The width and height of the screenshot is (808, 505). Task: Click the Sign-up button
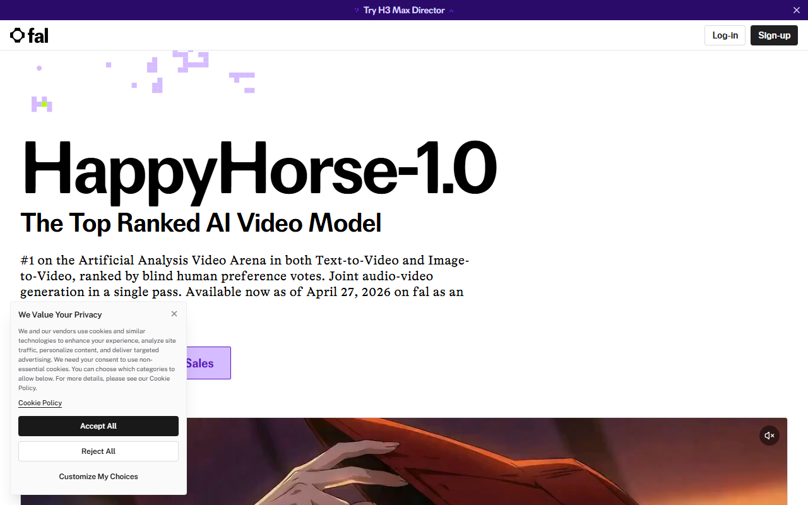tap(774, 35)
